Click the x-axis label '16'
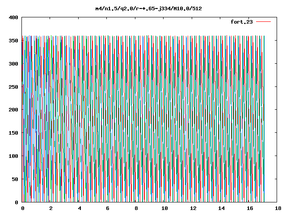This screenshot has height=214, width=286. click(x=250, y=208)
